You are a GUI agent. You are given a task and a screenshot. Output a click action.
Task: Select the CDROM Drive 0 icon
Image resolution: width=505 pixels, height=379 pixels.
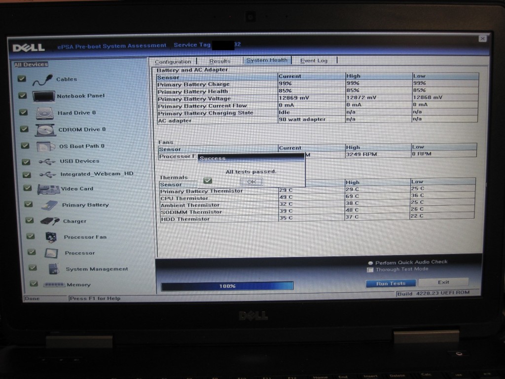click(45, 130)
